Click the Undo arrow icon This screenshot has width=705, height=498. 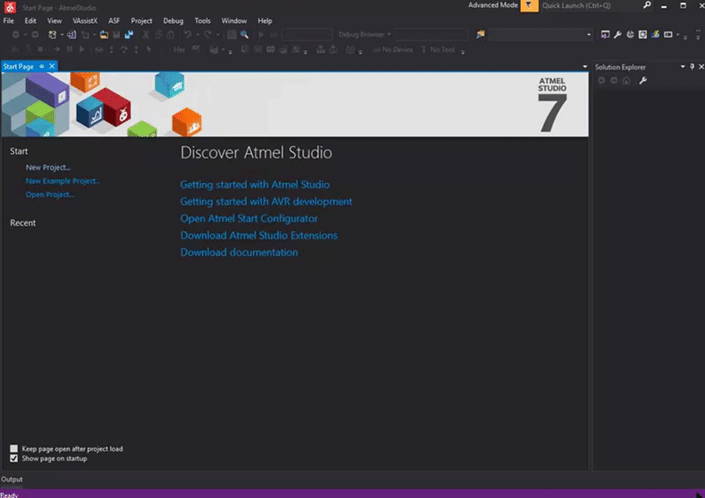[188, 34]
